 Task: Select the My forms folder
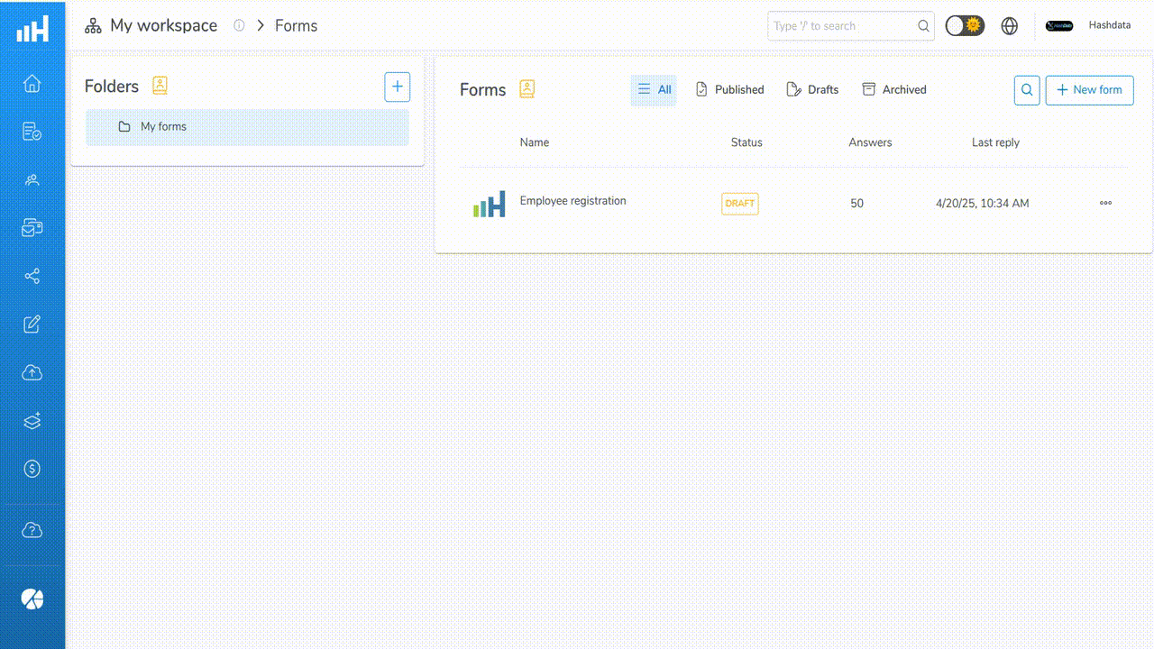(248, 127)
